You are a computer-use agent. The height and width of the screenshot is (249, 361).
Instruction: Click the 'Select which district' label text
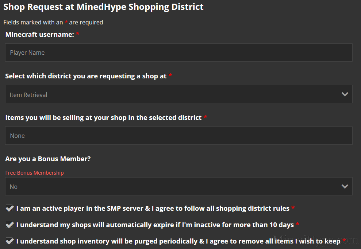click(x=86, y=76)
